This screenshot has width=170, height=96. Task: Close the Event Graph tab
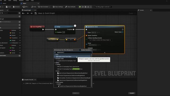[x=35, y=10]
